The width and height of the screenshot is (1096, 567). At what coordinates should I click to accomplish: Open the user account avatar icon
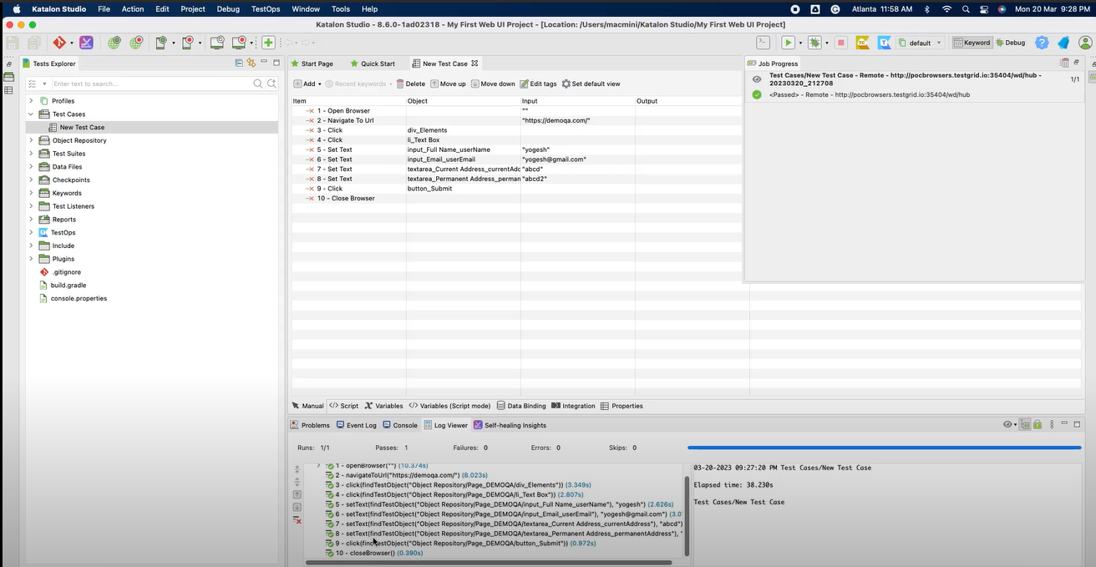click(1085, 43)
